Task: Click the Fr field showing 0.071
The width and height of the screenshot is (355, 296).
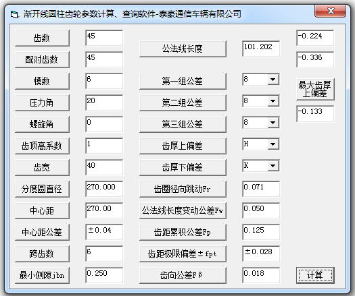Action: coord(261,189)
